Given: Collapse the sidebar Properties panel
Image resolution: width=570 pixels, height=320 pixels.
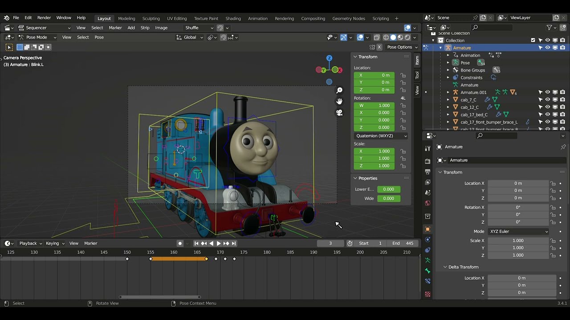Looking at the screenshot, I should pos(355,178).
